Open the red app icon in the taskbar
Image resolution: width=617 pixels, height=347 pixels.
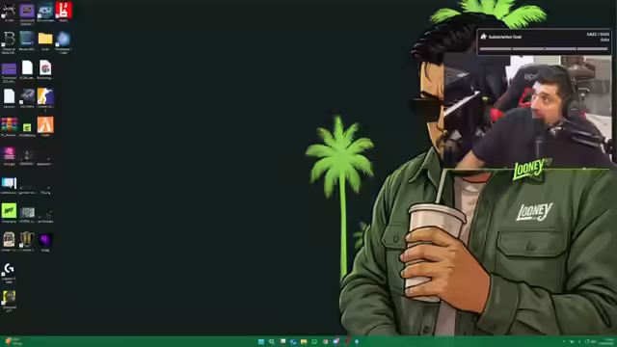347,341
